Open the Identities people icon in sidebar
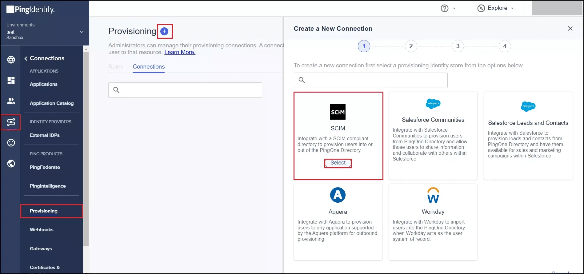 pyautogui.click(x=11, y=101)
